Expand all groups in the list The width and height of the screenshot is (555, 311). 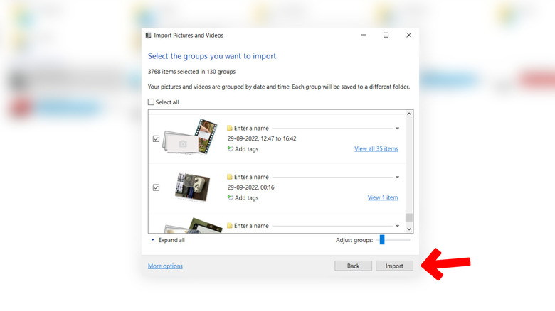coord(167,240)
